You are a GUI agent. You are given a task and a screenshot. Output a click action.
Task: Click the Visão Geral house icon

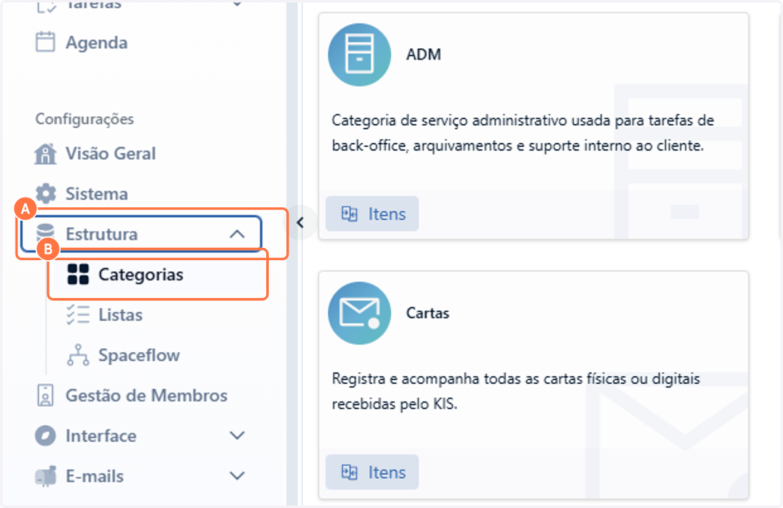45,154
